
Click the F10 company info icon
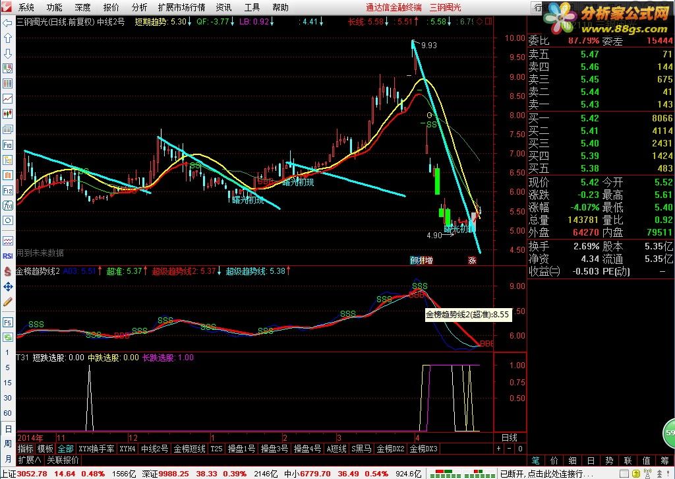point(7,144)
